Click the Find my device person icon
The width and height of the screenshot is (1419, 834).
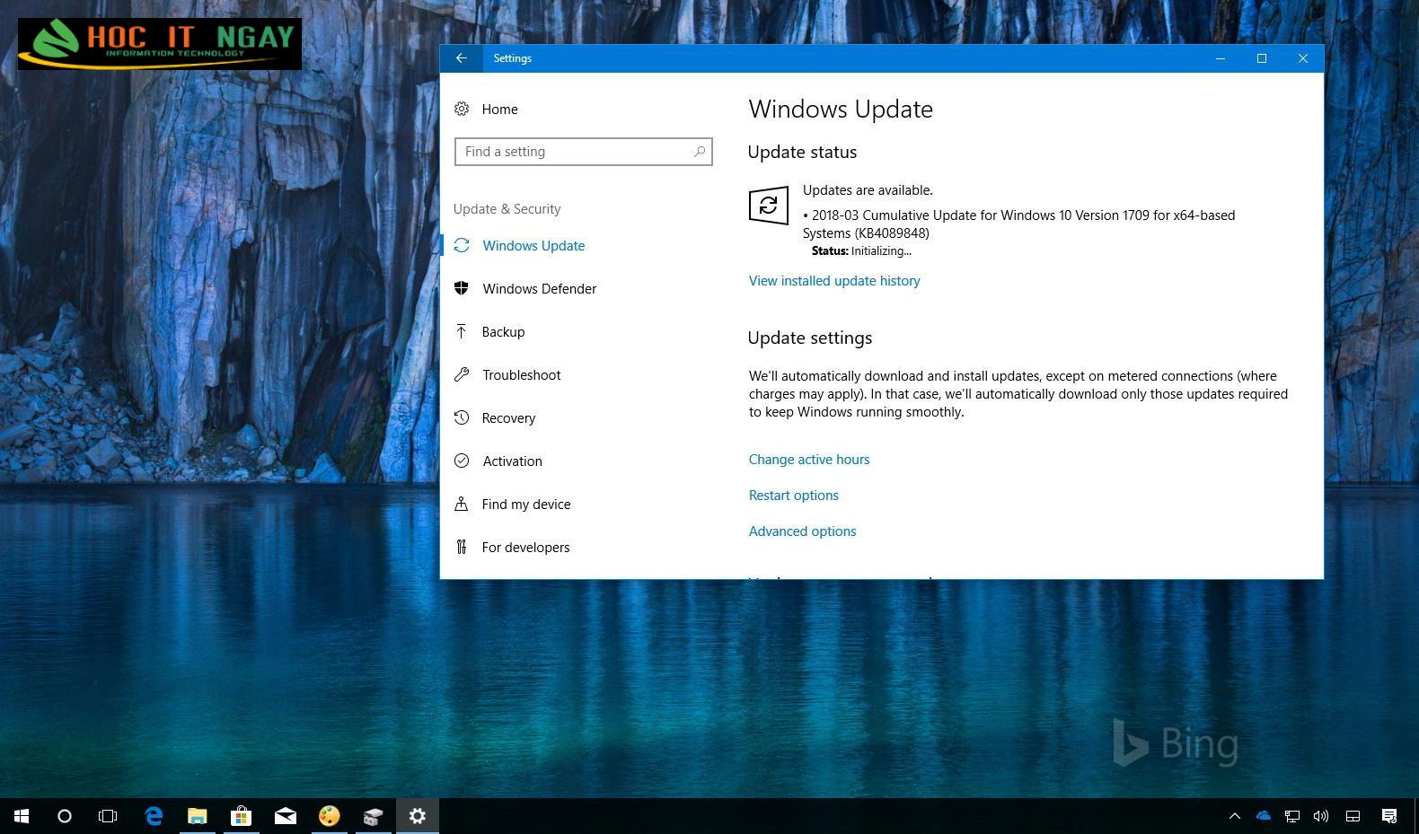(462, 504)
